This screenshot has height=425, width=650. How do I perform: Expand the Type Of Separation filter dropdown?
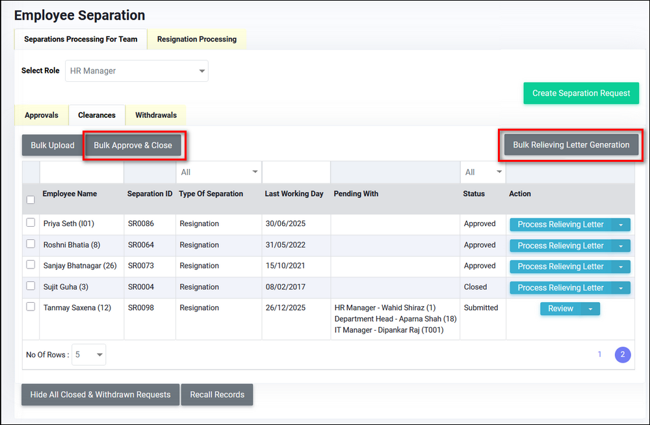pyautogui.click(x=218, y=172)
